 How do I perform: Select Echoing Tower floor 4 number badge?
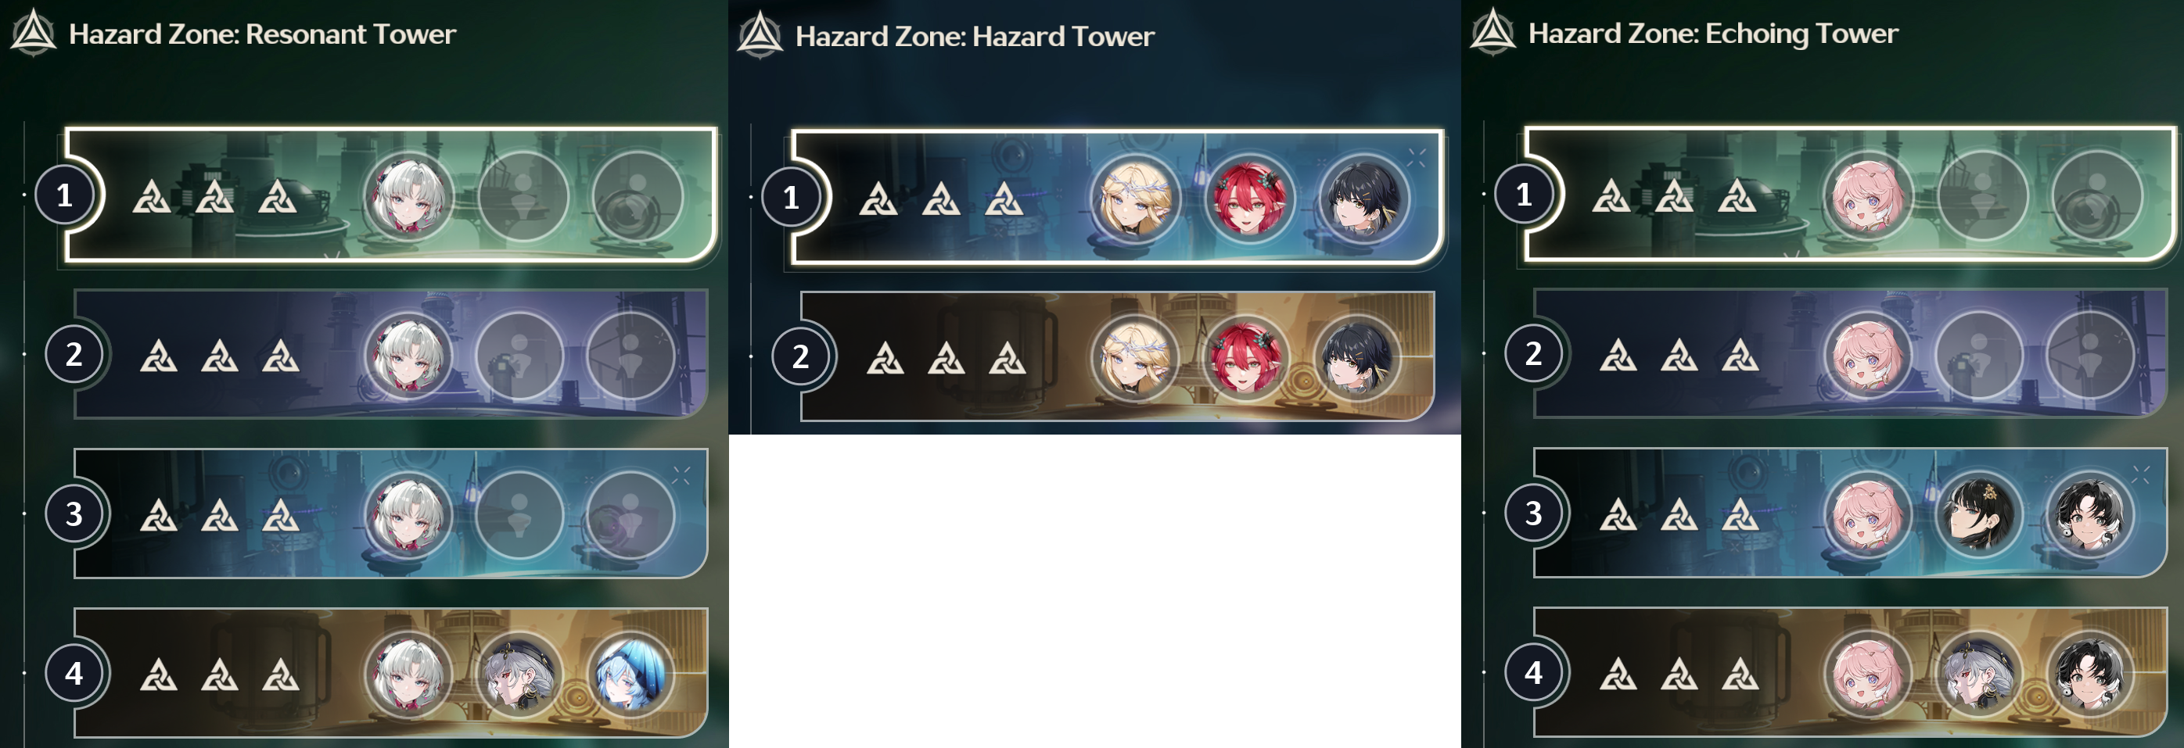(x=1533, y=673)
